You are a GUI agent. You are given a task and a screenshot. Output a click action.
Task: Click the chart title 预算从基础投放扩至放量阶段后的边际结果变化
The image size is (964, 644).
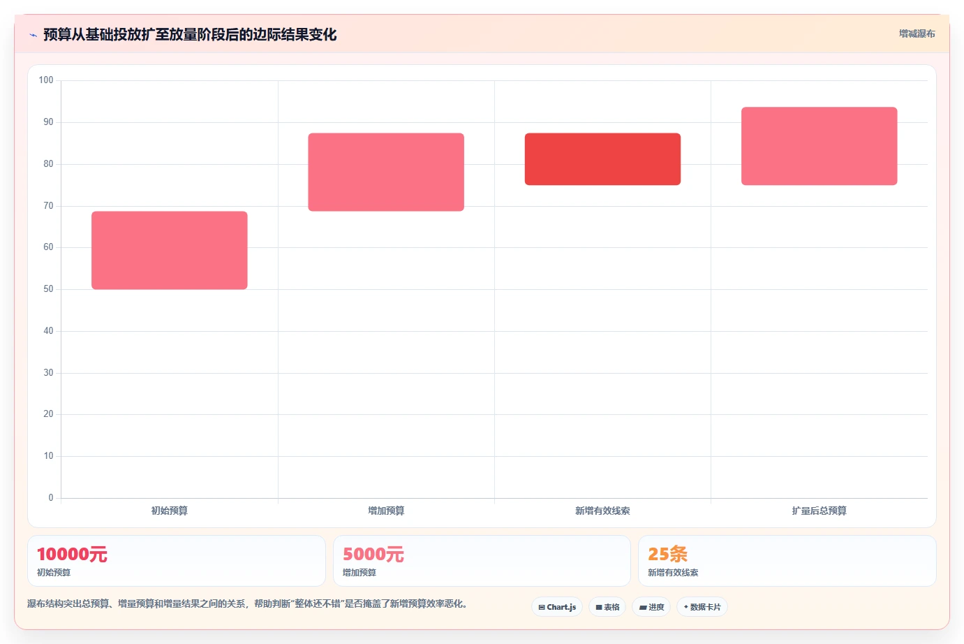(x=190, y=34)
